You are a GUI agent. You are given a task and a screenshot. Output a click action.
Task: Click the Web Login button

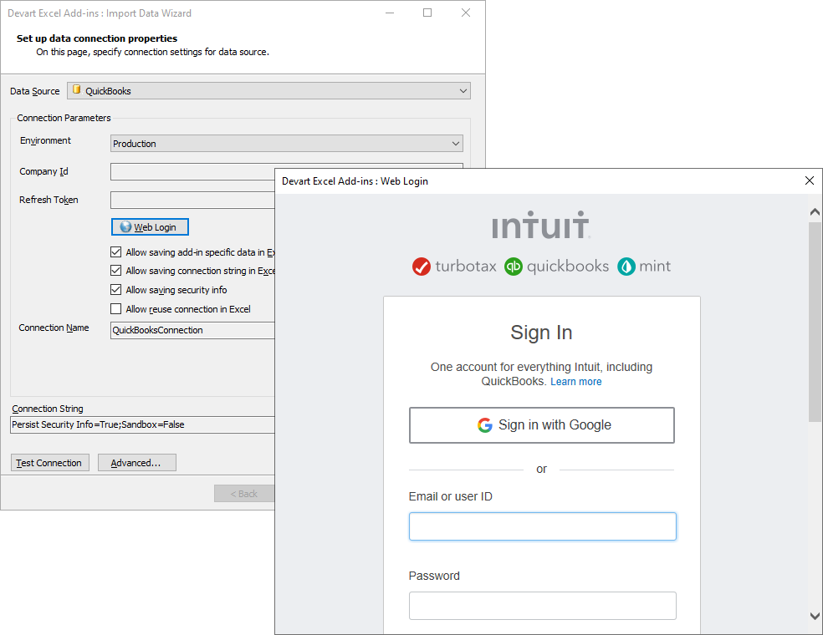[150, 227]
